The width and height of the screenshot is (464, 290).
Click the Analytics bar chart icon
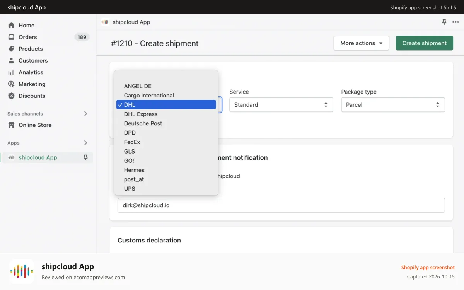click(11, 72)
